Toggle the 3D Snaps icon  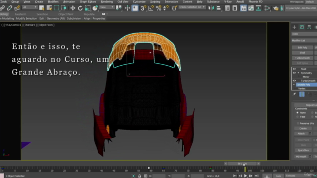pos(143,8)
